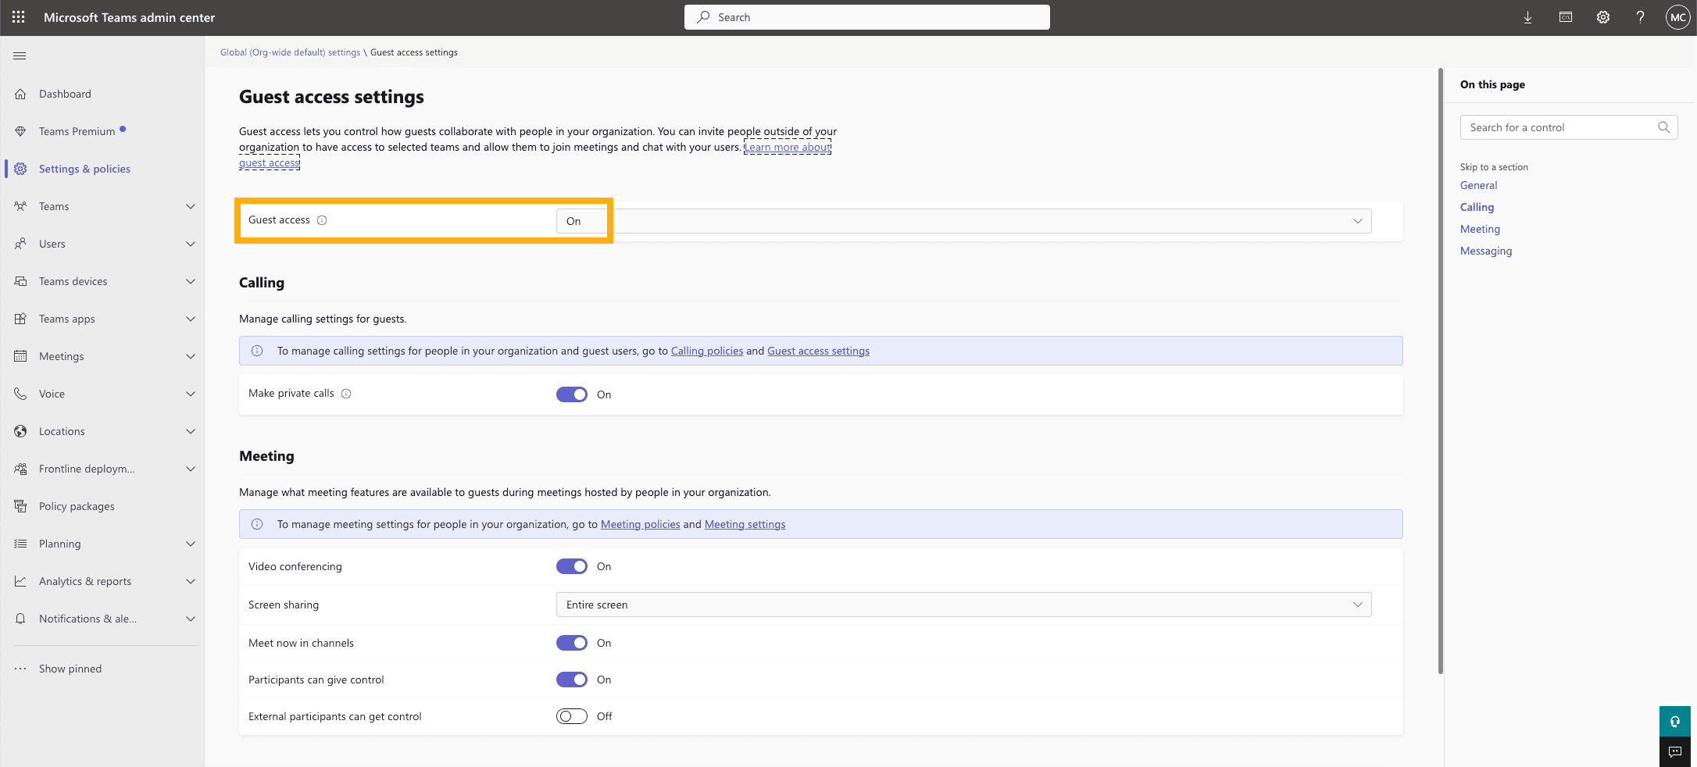Screen dimensions: 1697x767
Task: Toggle Participants can give control switch
Action: pos(572,680)
